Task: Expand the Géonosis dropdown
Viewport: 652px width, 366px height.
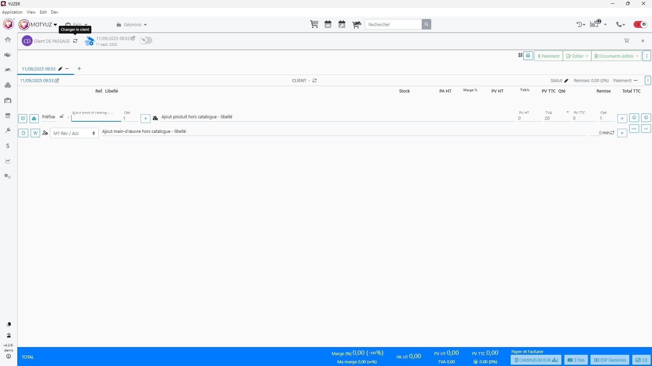Action: [132, 25]
